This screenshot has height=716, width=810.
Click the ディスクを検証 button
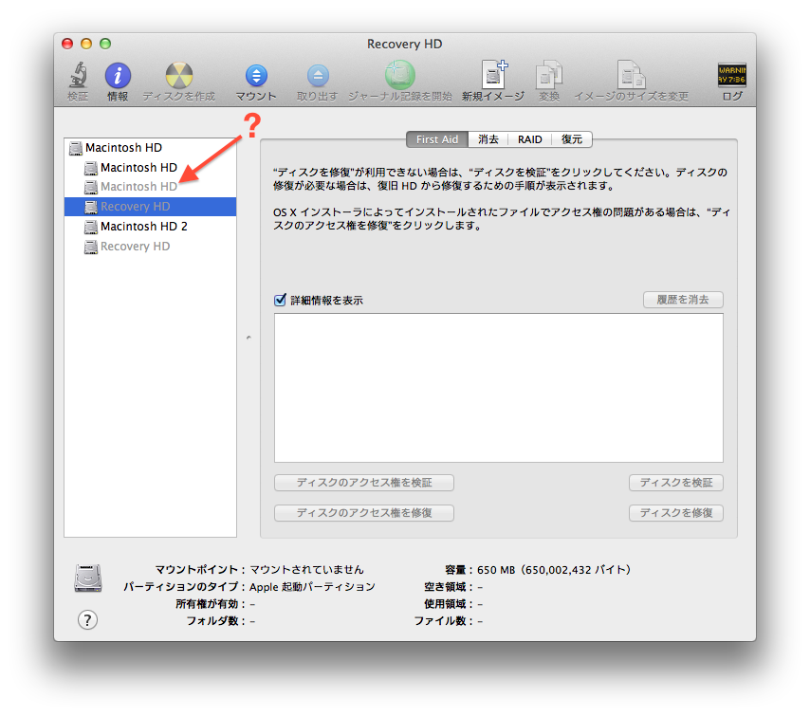(x=676, y=483)
